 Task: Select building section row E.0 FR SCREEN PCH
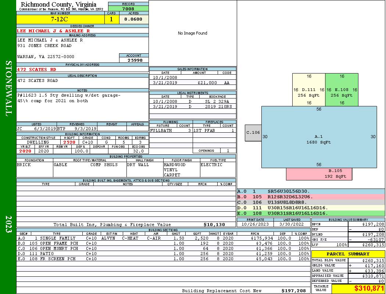tap(164, 259)
